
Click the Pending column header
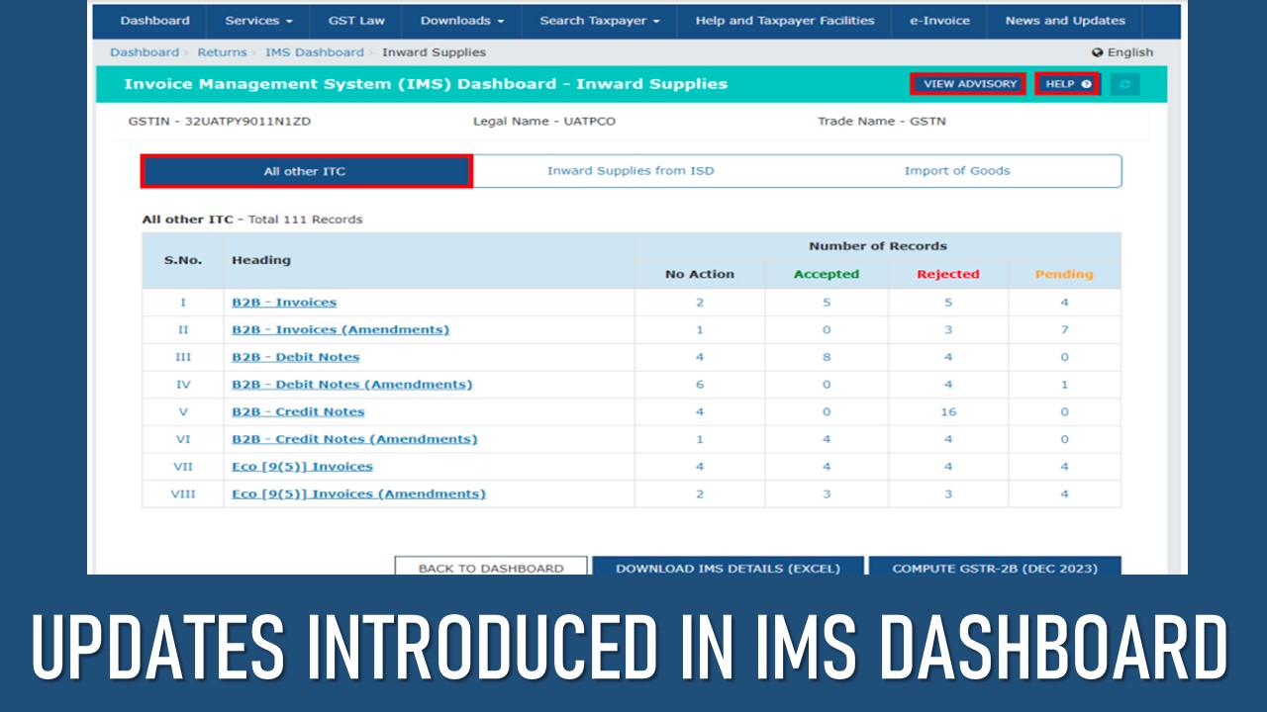click(x=1064, y=274)
